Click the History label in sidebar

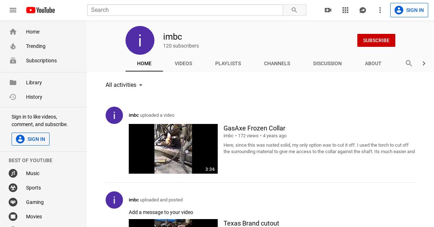pos(34,97)
